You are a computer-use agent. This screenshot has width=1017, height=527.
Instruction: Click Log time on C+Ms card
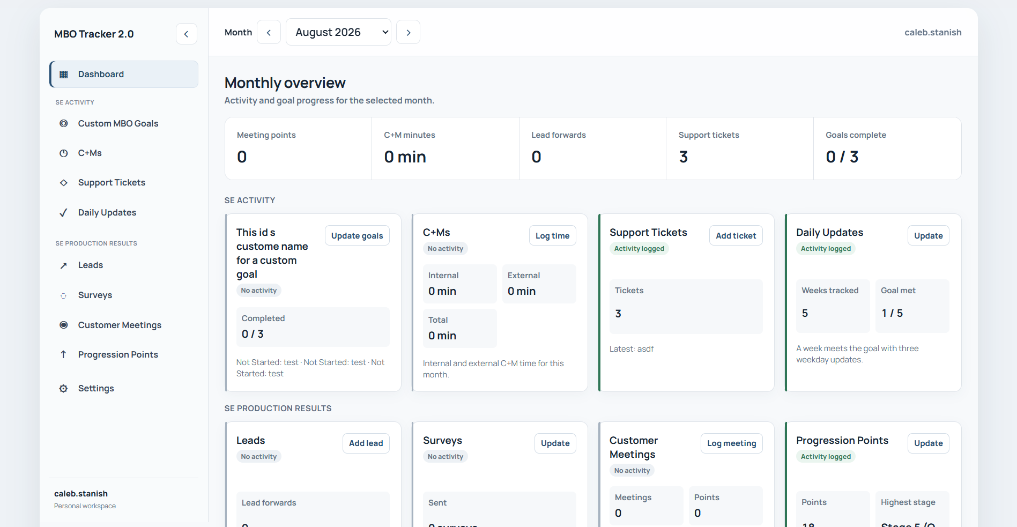tap(552, 235)
